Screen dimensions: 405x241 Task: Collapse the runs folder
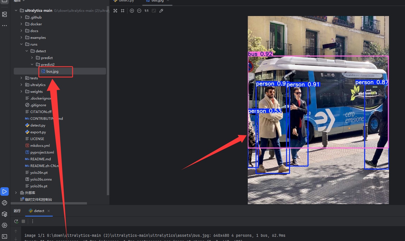[x=21, y=44]
